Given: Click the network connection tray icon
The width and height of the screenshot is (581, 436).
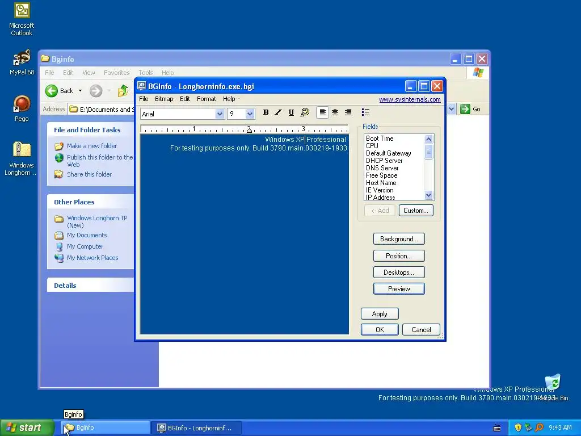Looking at the screenshot, I should pyautogui.click(x=528, y=427).
